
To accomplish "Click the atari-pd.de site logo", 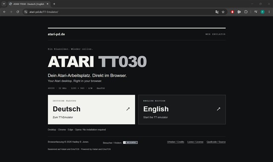I will click(56, 34).
